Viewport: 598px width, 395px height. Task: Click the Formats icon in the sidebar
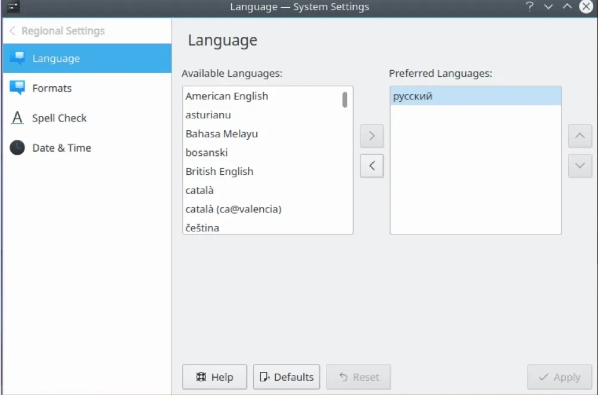(17, 87)
